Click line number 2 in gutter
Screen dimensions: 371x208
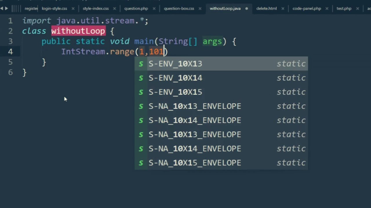(x=10, y=31)
